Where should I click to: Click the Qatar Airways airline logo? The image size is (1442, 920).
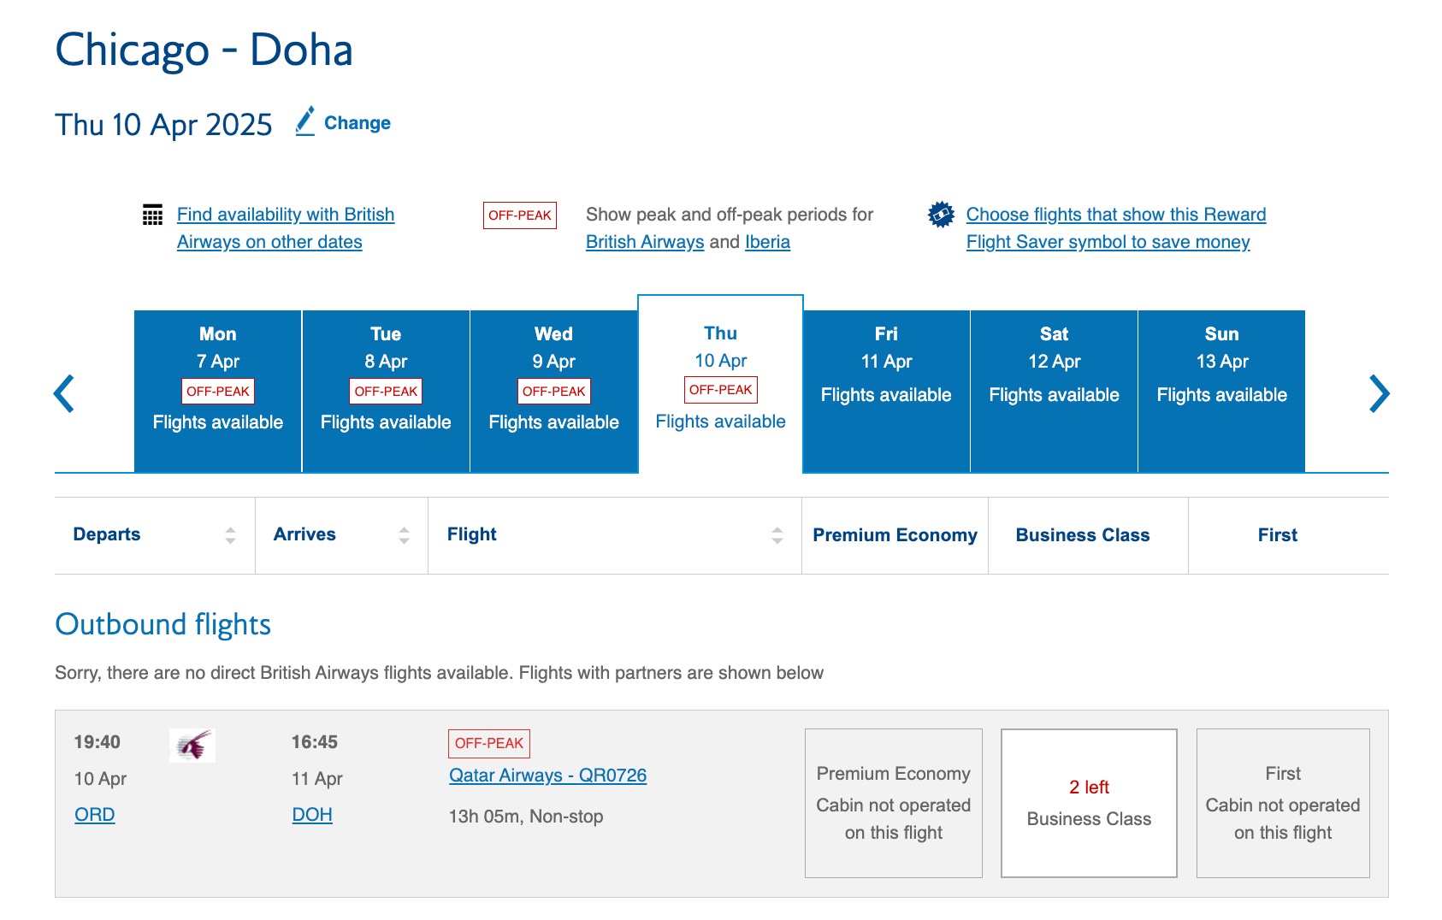pos(193,744)
